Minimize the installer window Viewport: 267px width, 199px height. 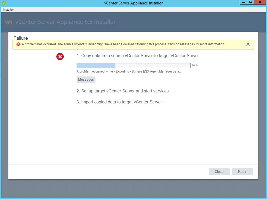coord(243,2)
